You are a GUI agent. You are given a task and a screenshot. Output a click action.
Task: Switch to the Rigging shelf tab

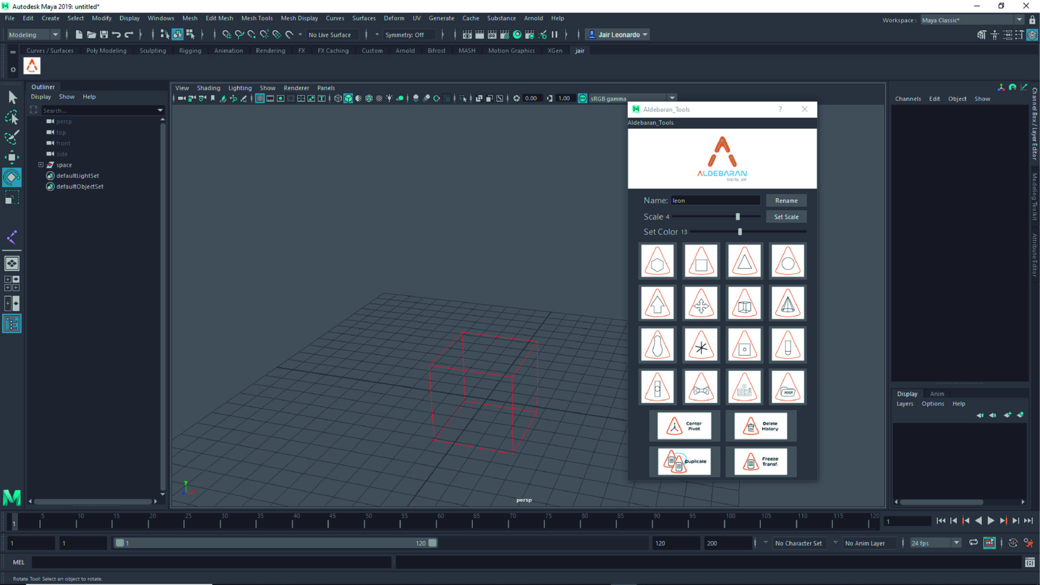(190, 51)
